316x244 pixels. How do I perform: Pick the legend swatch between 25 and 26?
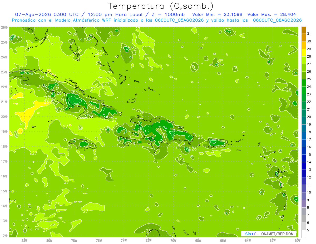(x=304, y=75)
